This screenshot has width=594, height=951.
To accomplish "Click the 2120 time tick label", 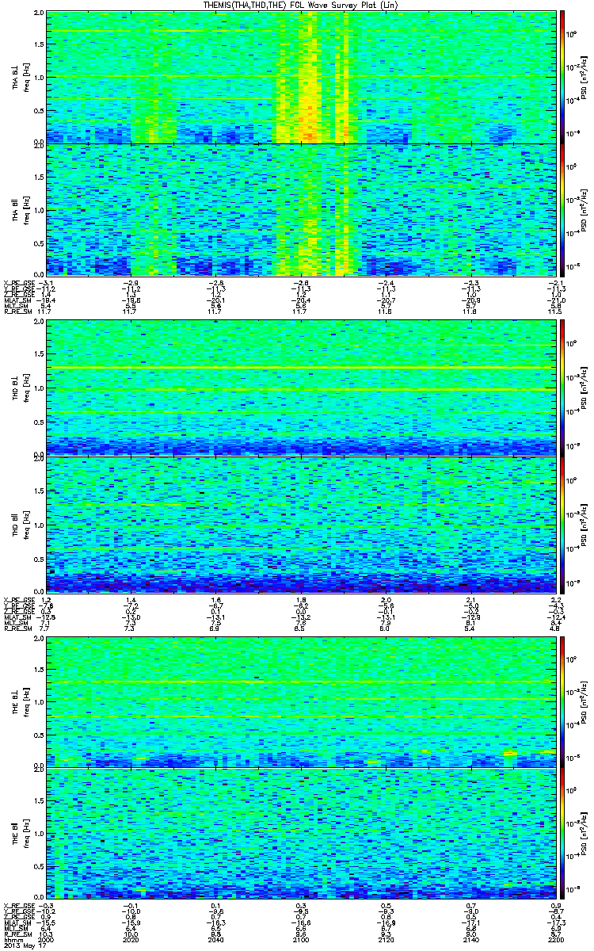I will pyautogui.click(x=386, y=940).
